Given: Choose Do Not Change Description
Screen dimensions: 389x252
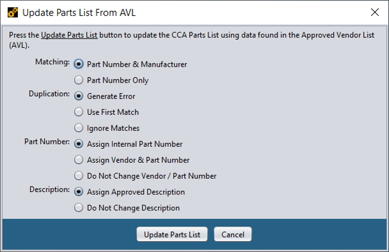Looking at the screenshot, I should point(78,207).
